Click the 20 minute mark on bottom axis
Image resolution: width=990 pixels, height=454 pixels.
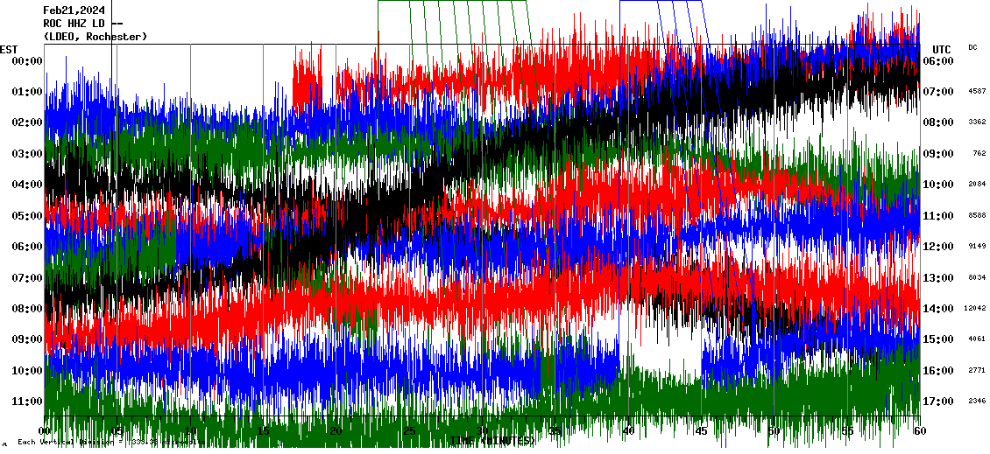336,431
